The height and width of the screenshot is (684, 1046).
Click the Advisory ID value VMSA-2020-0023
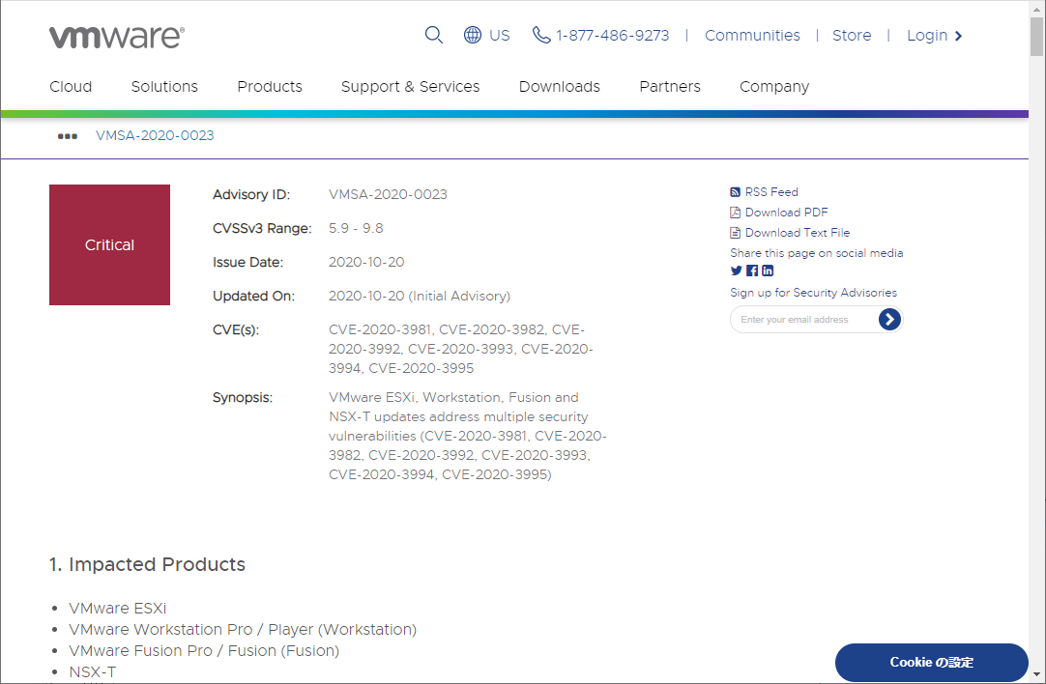388,194
